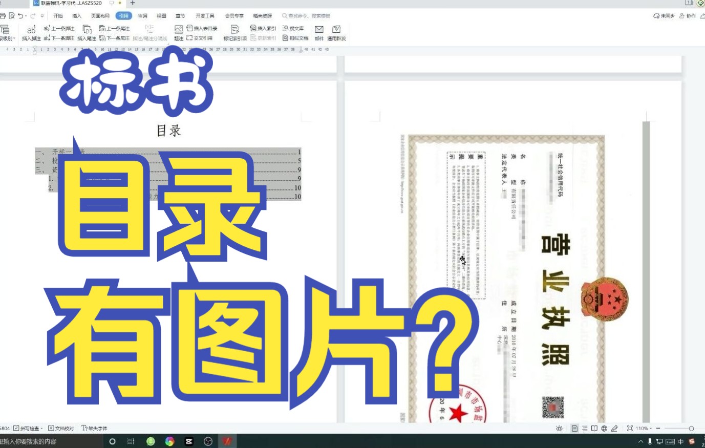Click the Cortana circle icon

click(113, 441)
